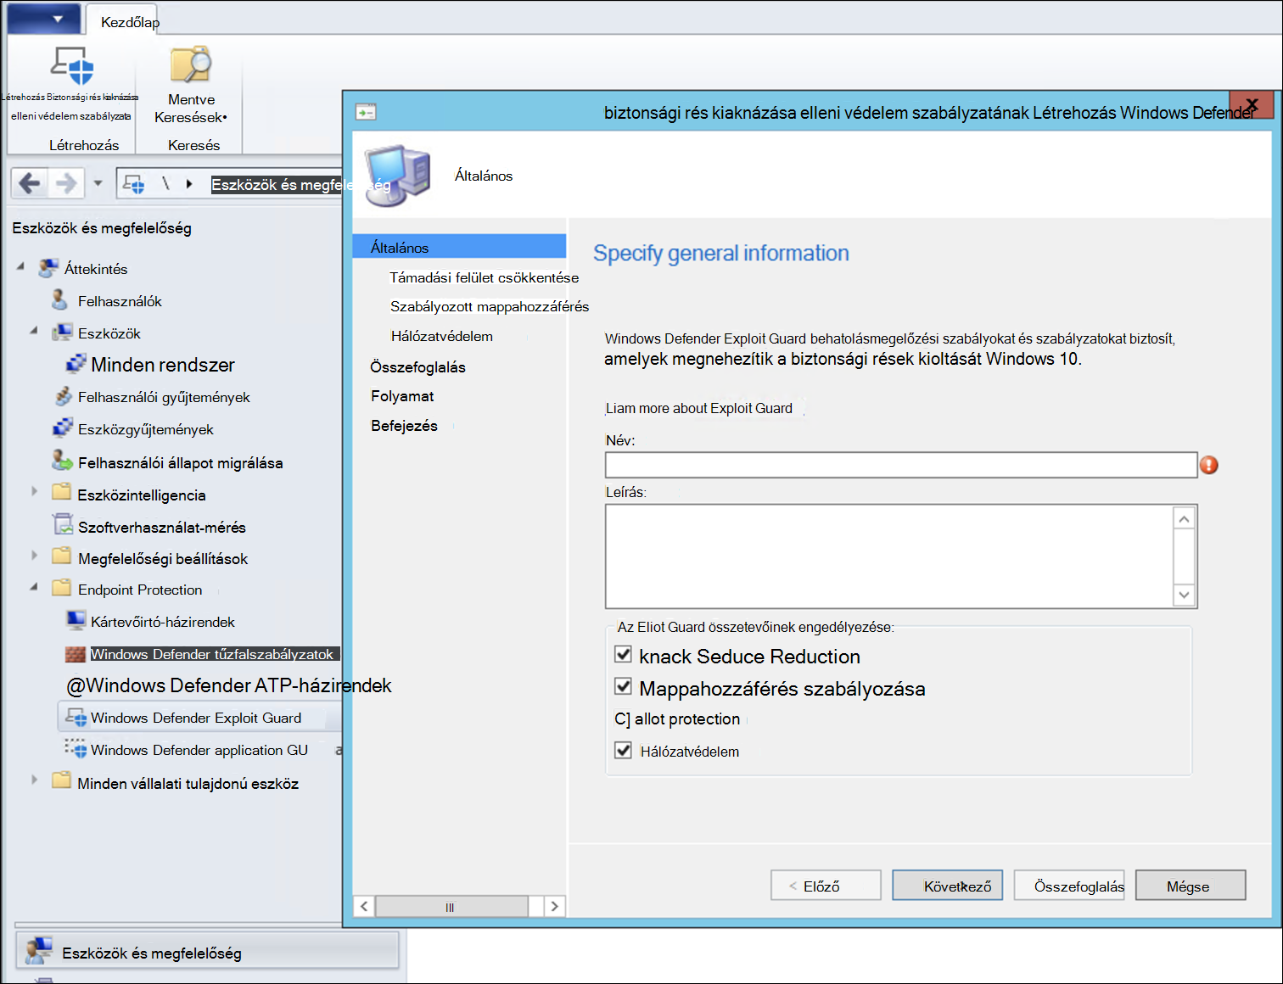Click the Eszközök és megfelelőség workspace icon

click(x=38, y=952)
